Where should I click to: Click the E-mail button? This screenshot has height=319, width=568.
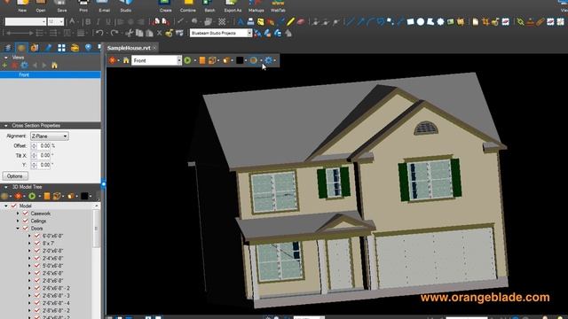pos(105,5)
